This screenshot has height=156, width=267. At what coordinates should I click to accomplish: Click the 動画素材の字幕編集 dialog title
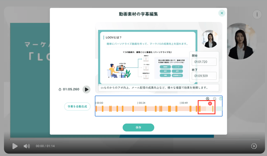138,14
